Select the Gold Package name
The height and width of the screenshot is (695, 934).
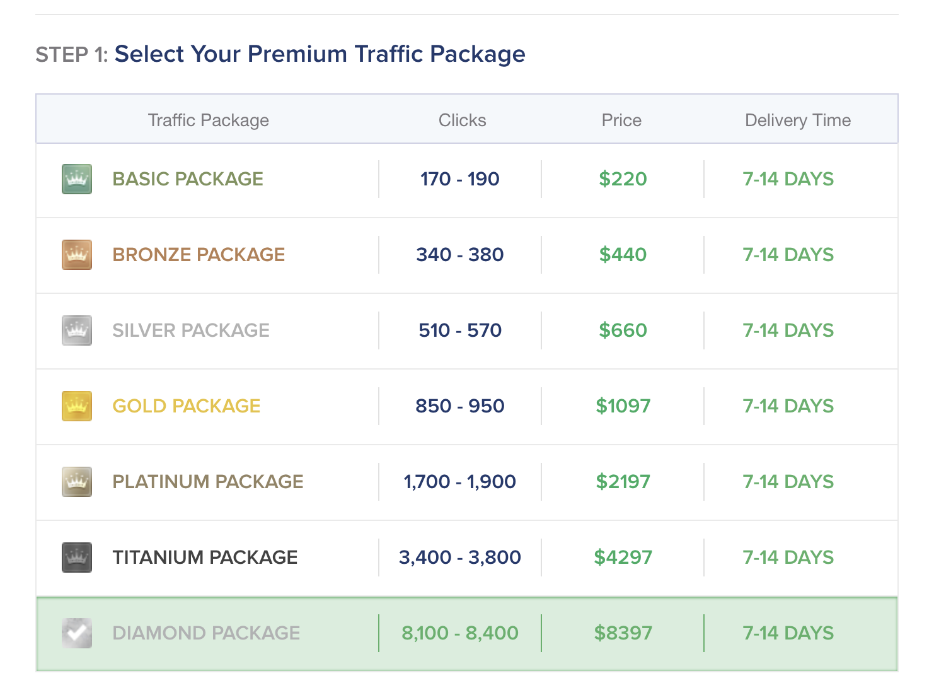pyautogui.click(x=187, y=406)
